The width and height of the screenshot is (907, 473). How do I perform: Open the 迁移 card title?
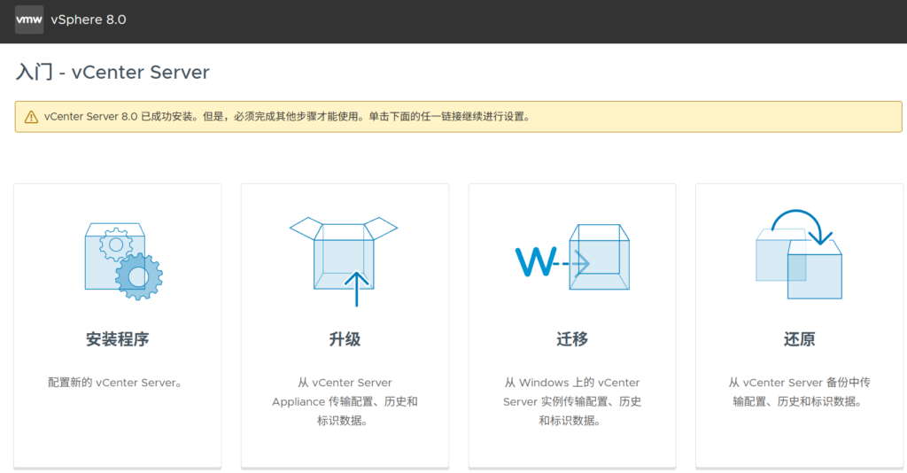572,339
